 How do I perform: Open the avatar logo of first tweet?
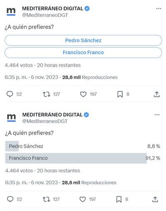pyautogui.click(x=11, y=12)
